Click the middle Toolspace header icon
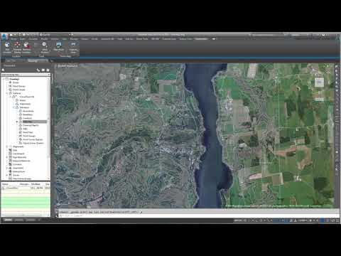 click(x=43, y=70)
